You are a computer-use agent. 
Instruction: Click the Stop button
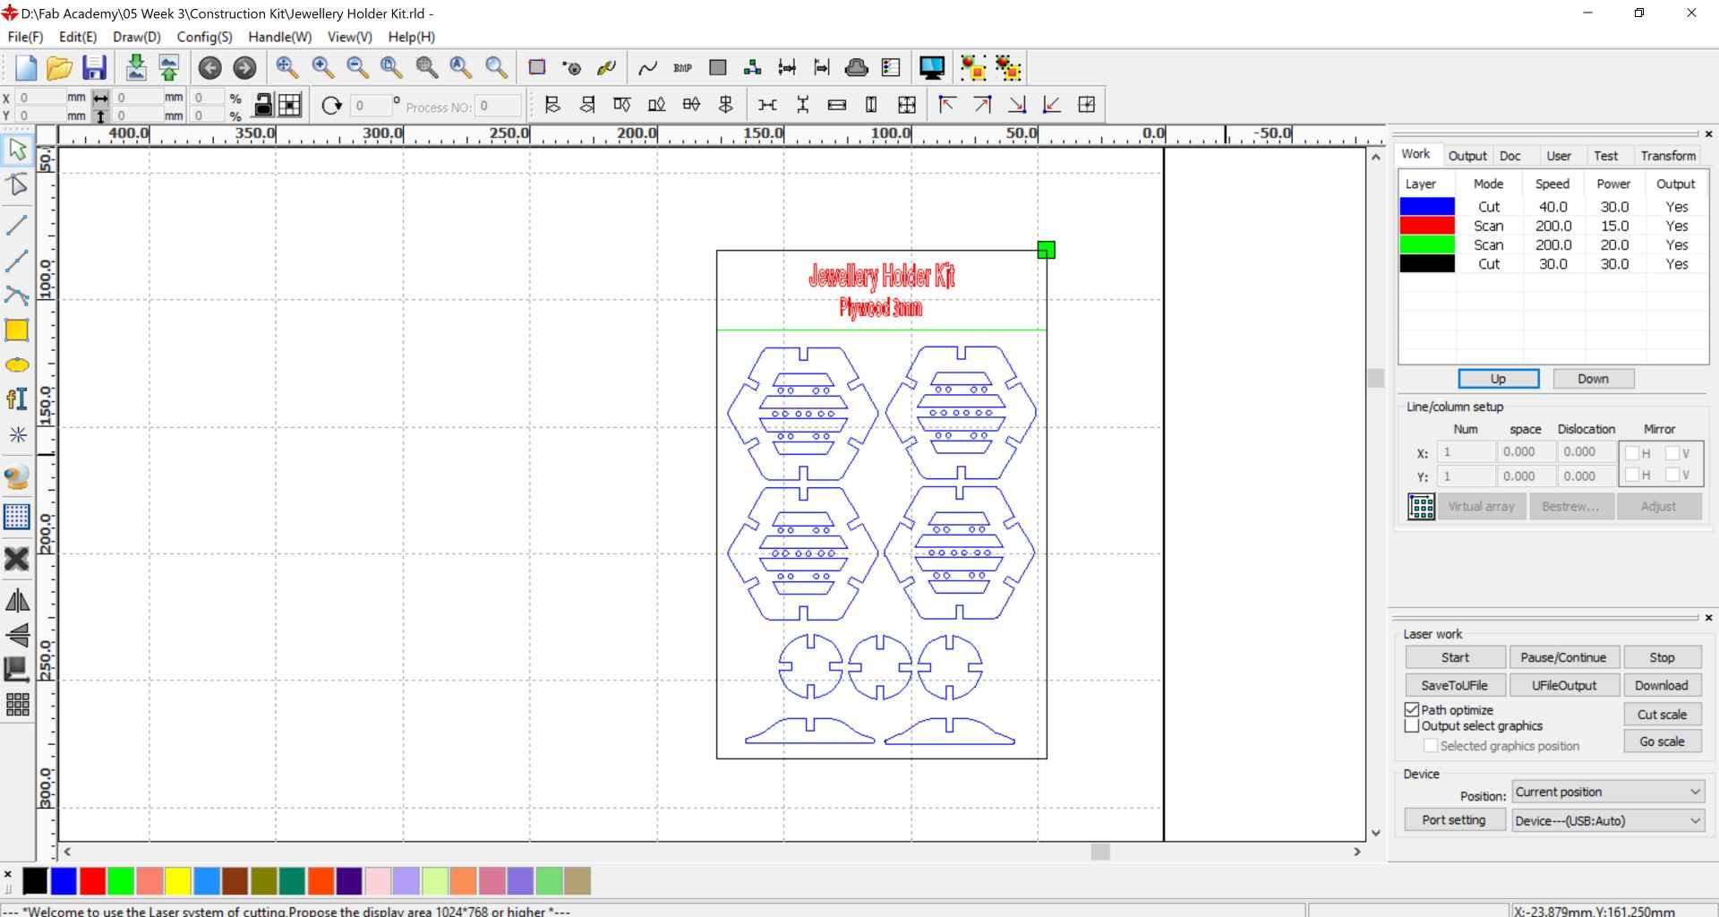[1662, 657]
